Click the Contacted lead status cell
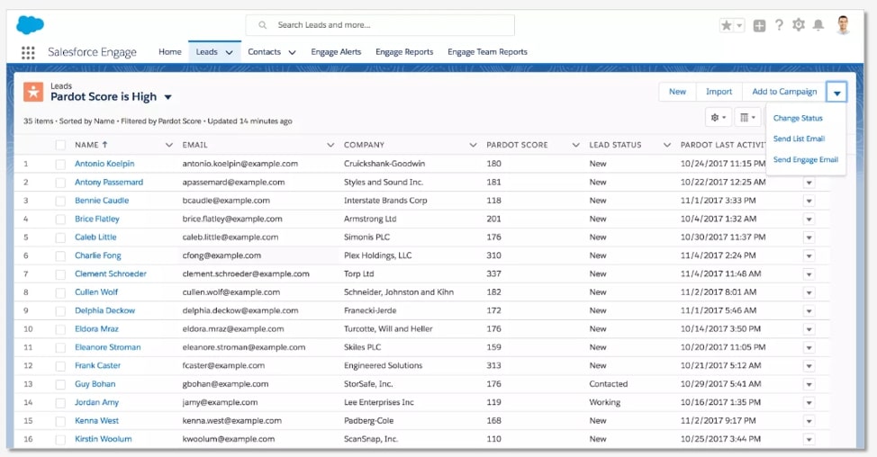 coord(609,384)
